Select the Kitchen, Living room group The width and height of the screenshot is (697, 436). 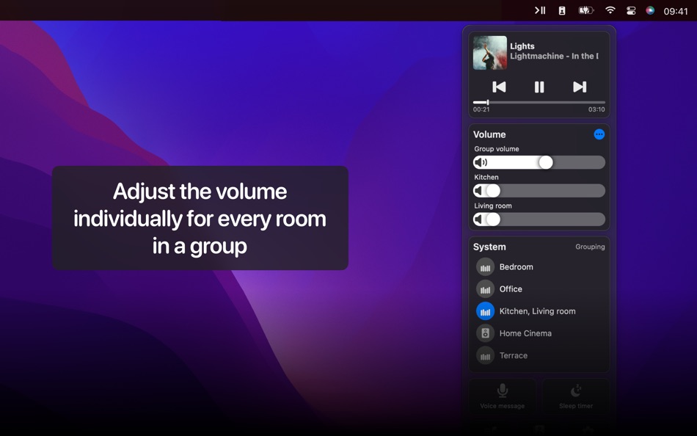click(539, 311)
